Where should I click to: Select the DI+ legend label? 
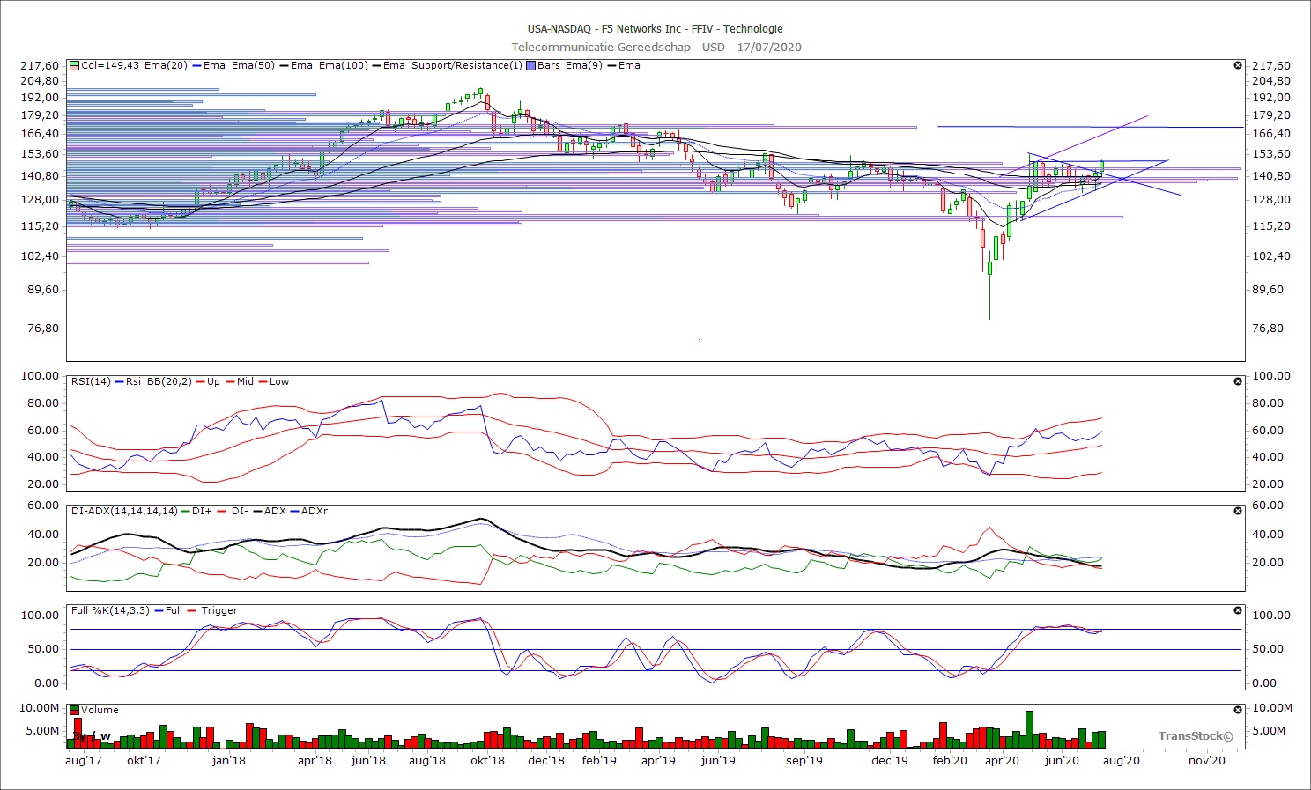click(202, 511)
